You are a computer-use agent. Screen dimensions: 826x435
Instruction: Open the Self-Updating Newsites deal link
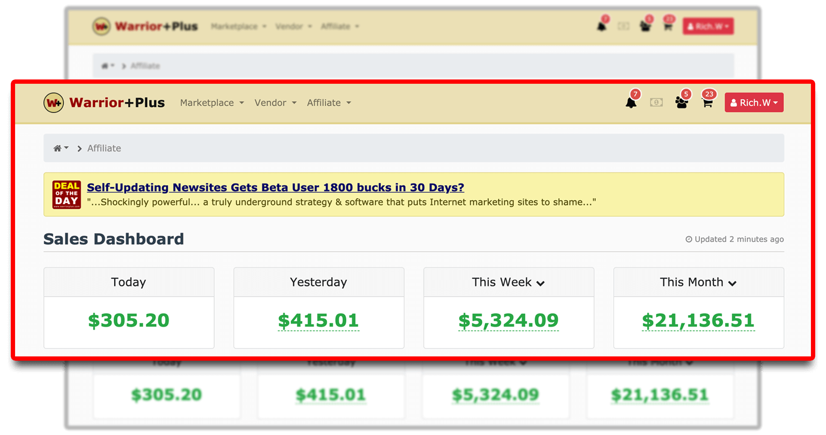click(275, 187)
